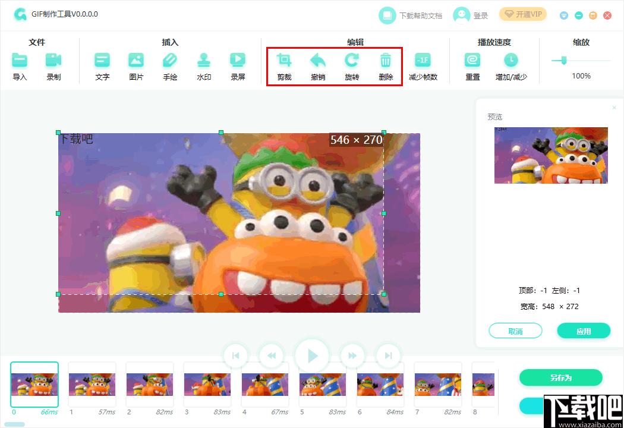
Task: Select frame 4 thumbnail in timeline
Action: (265, 385)
